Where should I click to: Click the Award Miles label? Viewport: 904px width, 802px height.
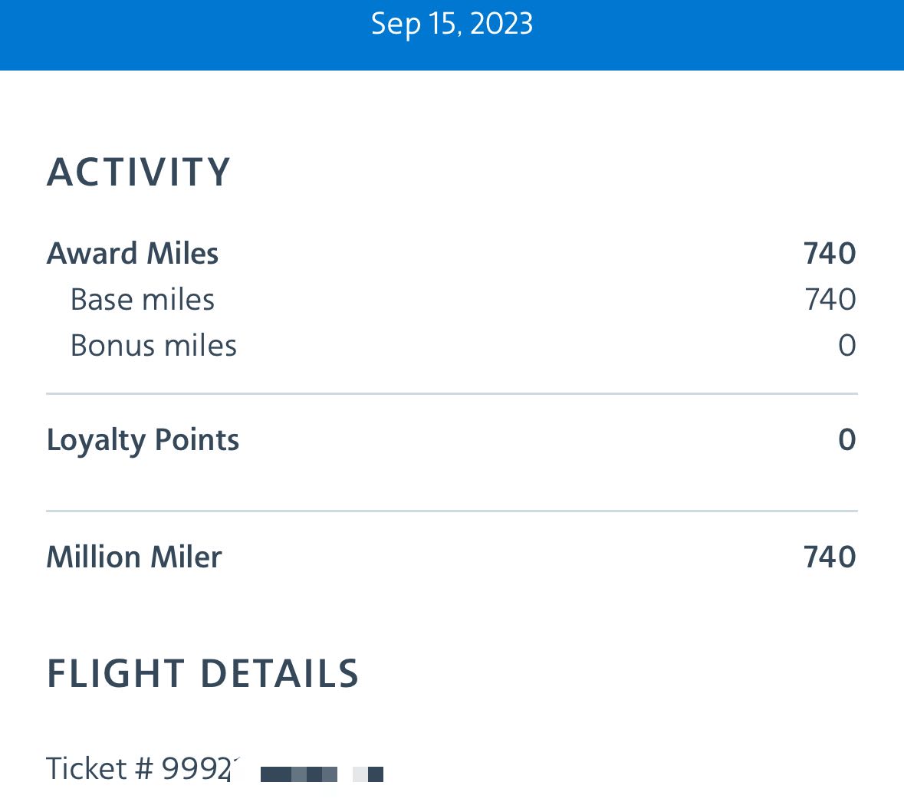[x=133, y=254]
